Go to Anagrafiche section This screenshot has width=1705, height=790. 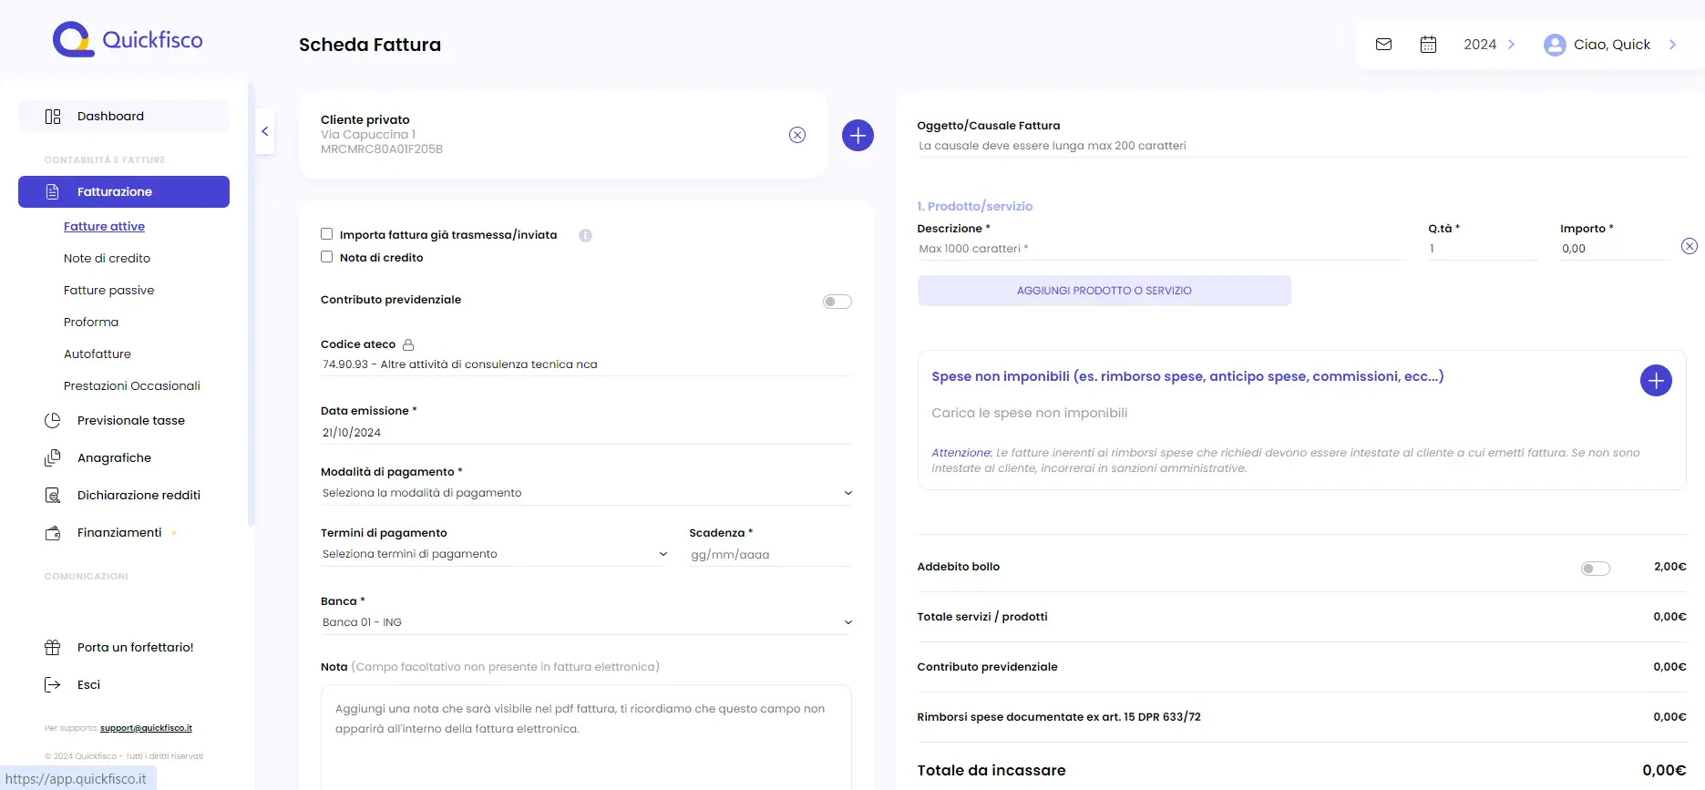(x=114, y=458)
